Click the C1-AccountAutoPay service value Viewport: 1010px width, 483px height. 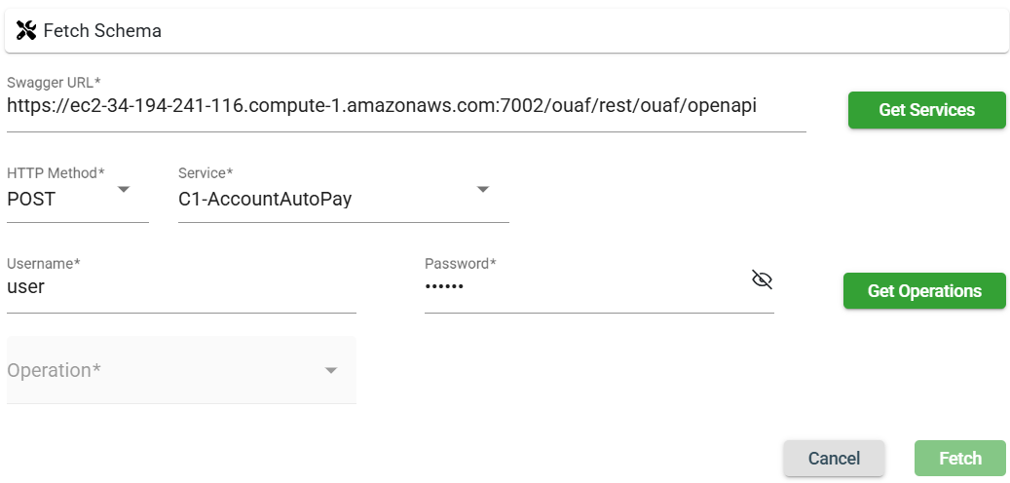tap(265, 200)
